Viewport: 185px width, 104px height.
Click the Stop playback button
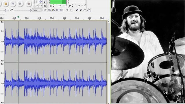pyautogui.click(x=6, y=4)
